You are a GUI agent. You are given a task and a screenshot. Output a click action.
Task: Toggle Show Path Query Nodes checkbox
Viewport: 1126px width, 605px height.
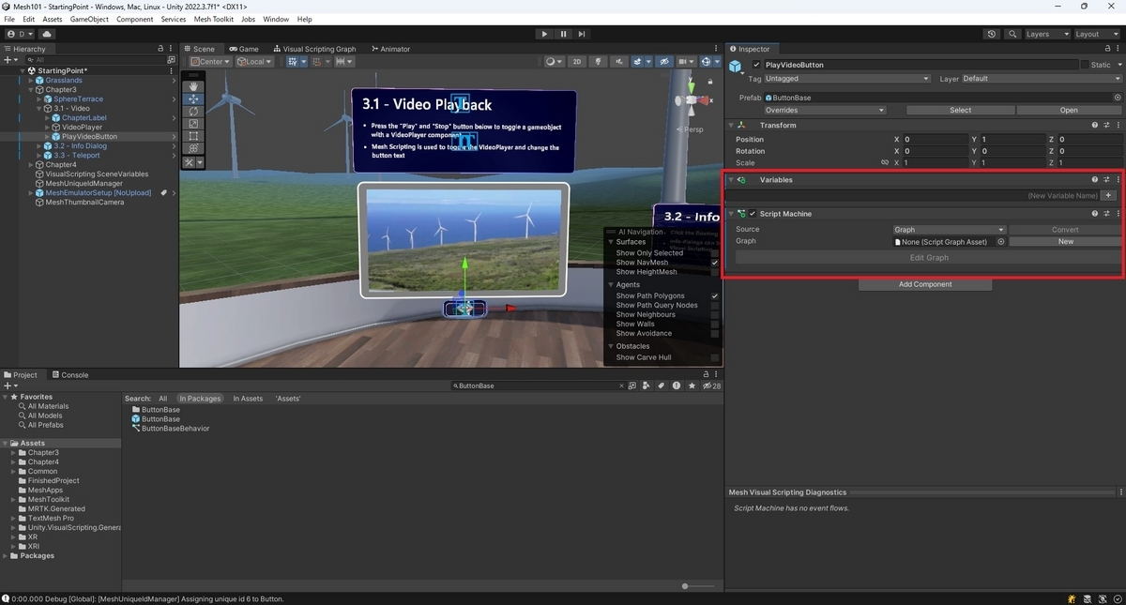pos(715,306)
